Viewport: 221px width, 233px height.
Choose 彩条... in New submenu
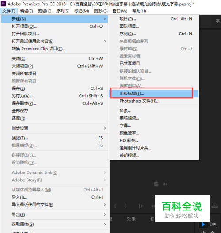(x=154, y=111)
